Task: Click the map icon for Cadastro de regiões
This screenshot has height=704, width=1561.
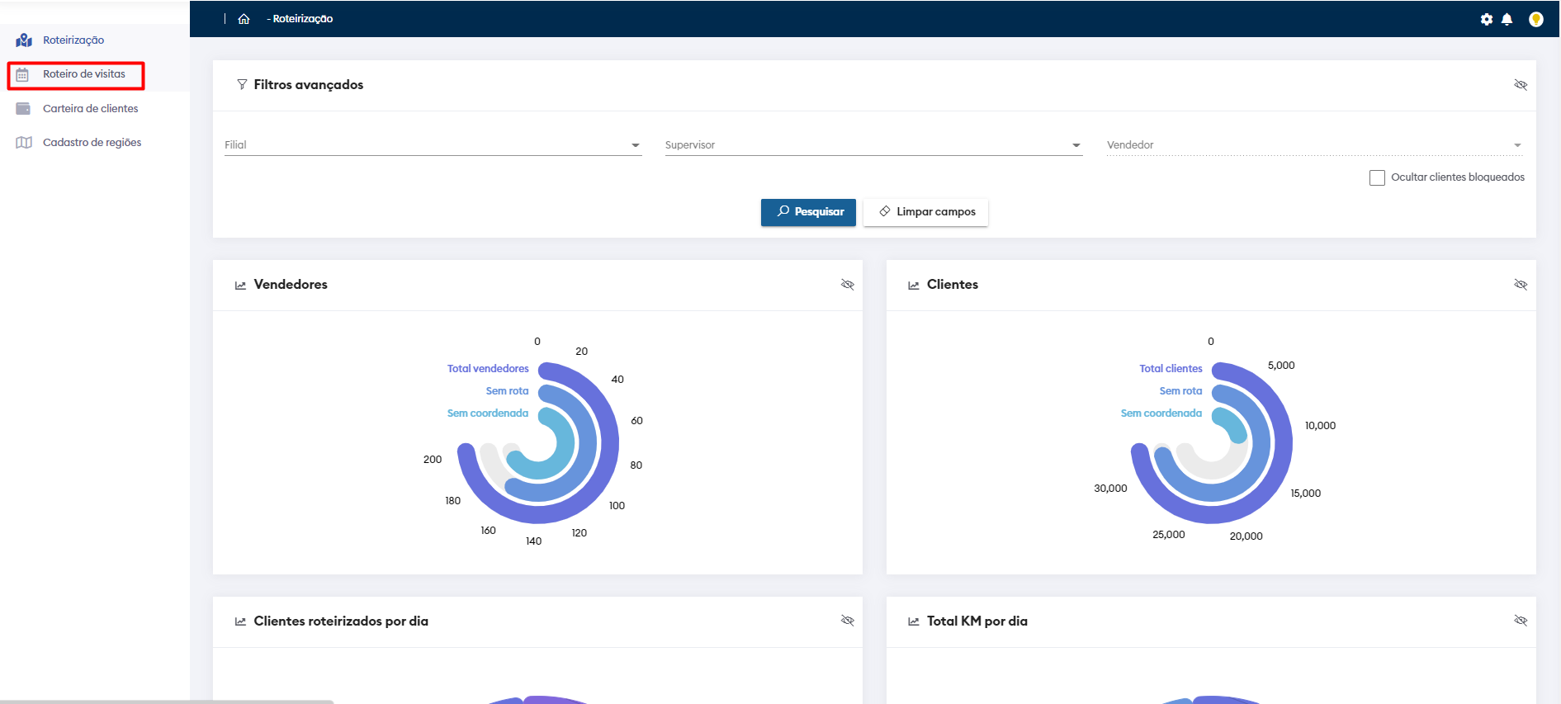Action: pos(24,143)
